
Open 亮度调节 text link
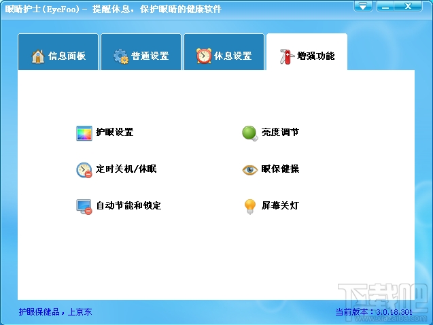click(x=280, y=132)
